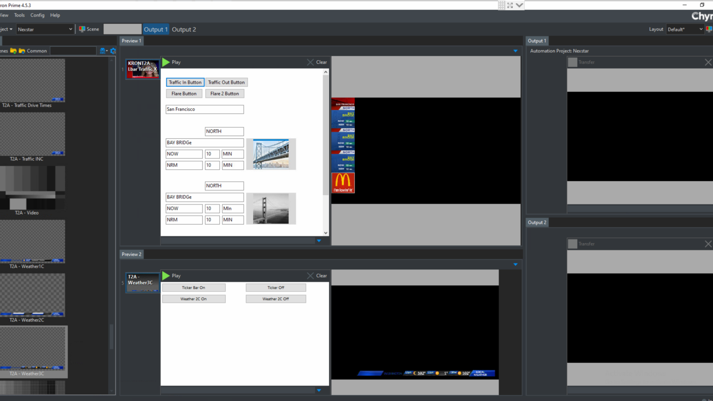This screenshot has width=713, height=401.
Task: Click the folder with green arrow icon
Action: click(x=13, y=51)
